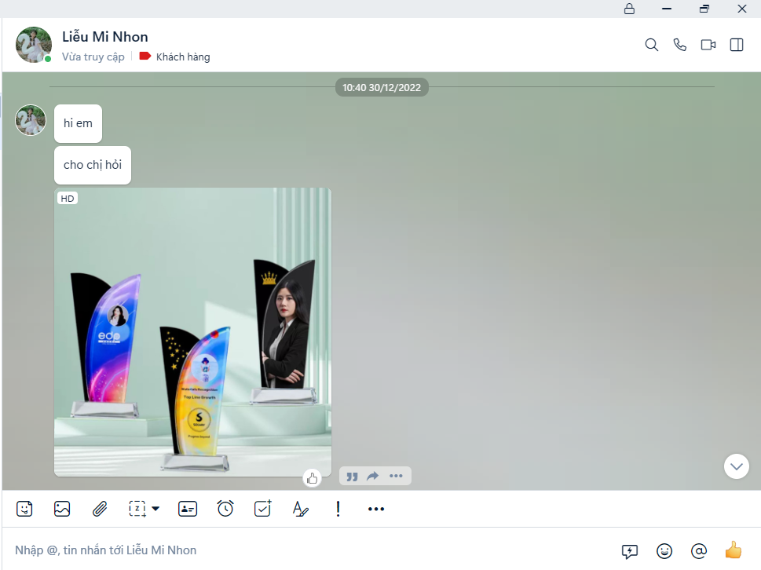Open the sticker picker in toolbar
This screenshot has height=570, width=761.
click(24, 509)
